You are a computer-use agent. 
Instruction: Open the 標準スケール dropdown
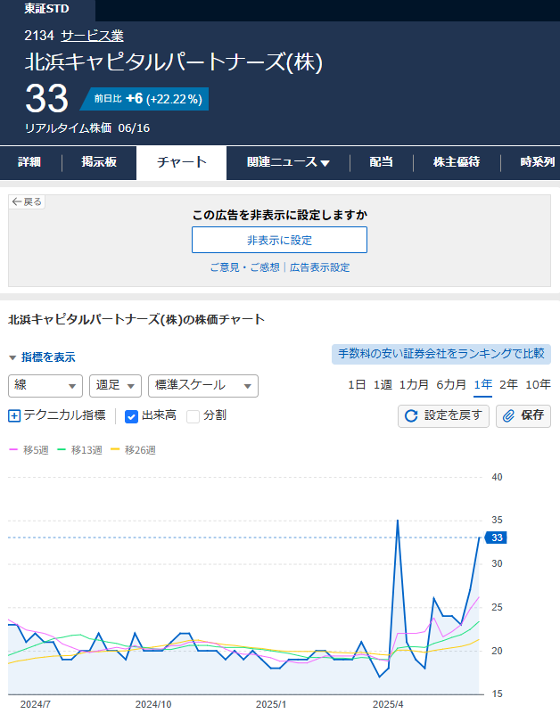point(203,386)
